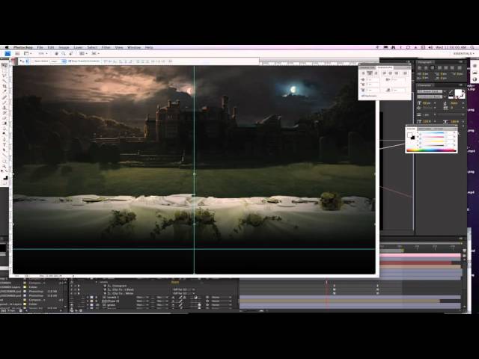Select the 'Levels 1' layer in timeline
The width and height of the screenshot is (479, 359).
click(113, 297)
